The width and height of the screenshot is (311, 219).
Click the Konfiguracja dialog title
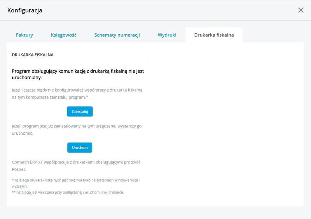25,10
